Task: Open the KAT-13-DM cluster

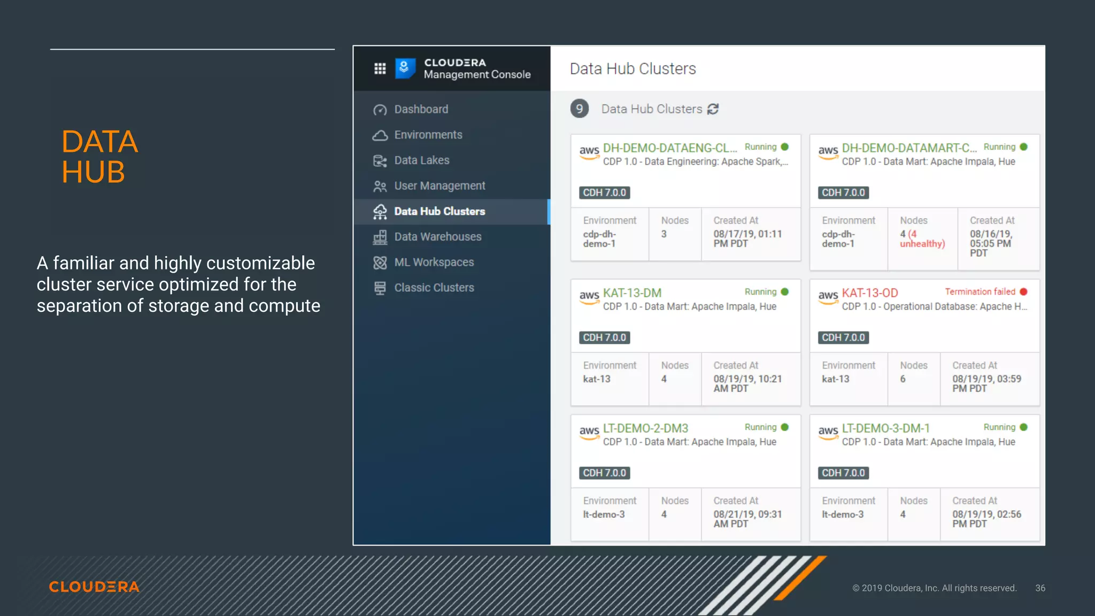Action: [x=633, y=293]
